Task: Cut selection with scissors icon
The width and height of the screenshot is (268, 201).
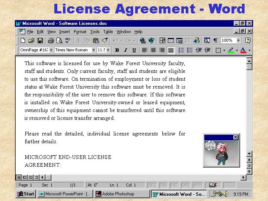Action: pyautogui.click(x=79, y=41)
